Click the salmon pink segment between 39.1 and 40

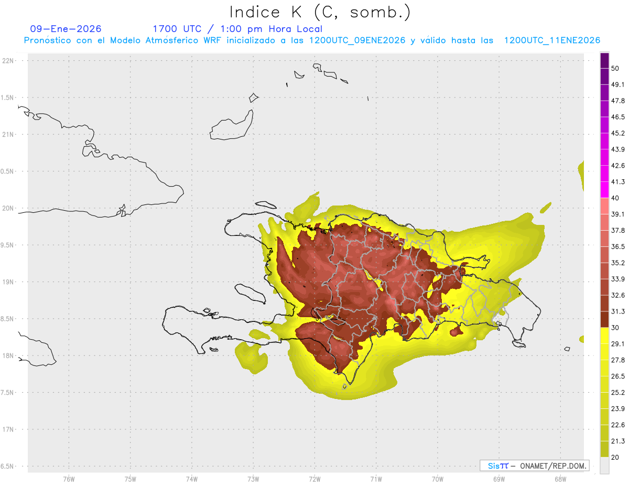click(605, 206)
